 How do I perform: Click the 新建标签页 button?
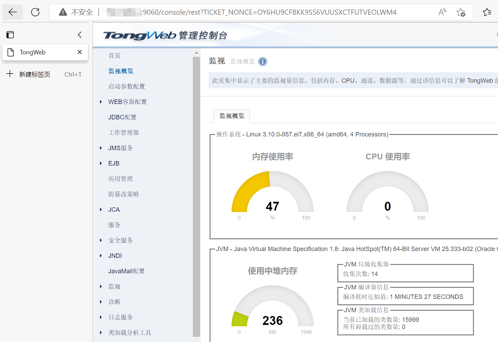coord(34,74)
